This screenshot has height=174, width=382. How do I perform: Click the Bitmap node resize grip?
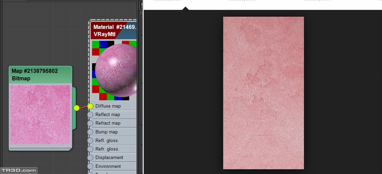click(x=68, y=148)
